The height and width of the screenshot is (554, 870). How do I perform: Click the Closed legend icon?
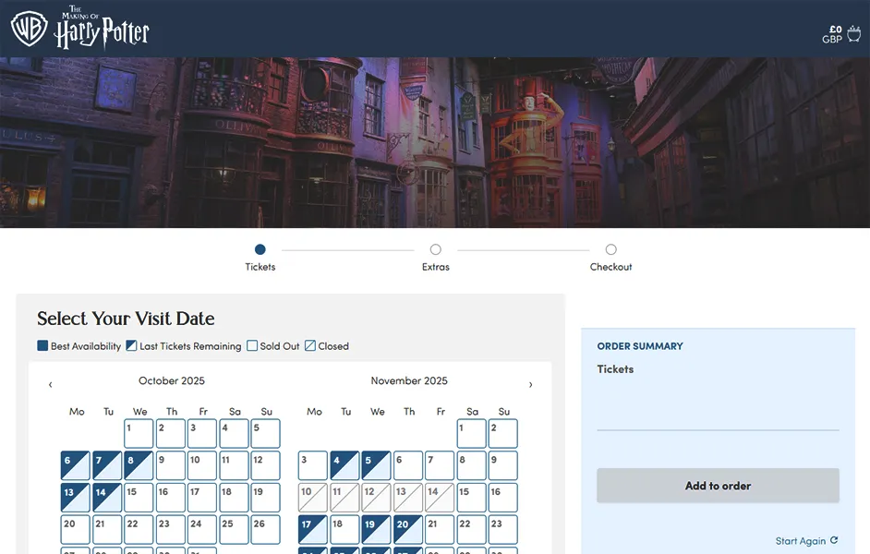(x=310, y=346)
